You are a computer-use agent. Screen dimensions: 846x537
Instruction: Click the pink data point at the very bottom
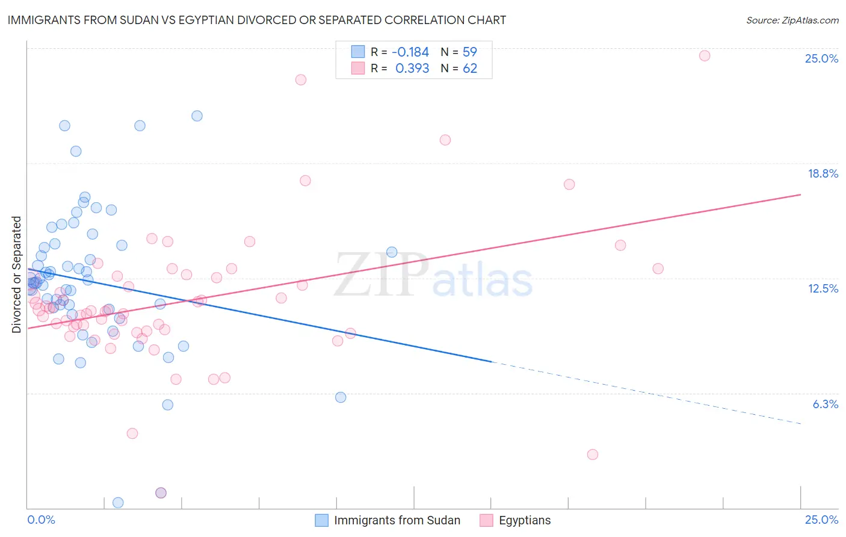click(x=161, y=492)
